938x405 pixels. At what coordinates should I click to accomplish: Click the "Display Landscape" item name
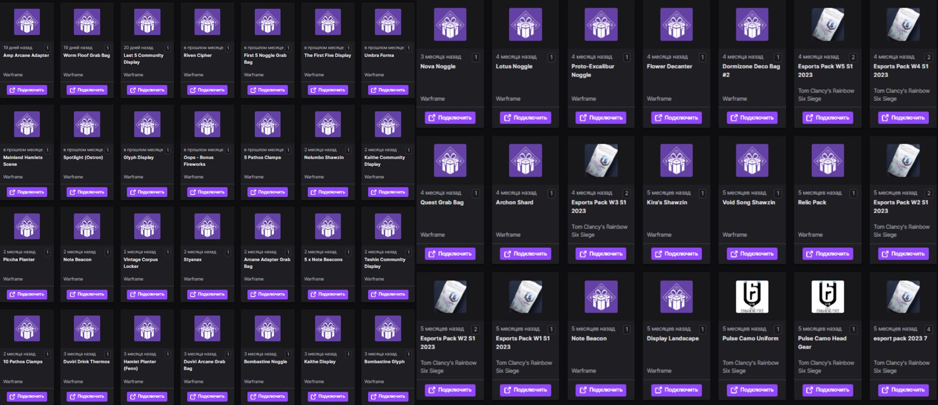pos(672,339)
